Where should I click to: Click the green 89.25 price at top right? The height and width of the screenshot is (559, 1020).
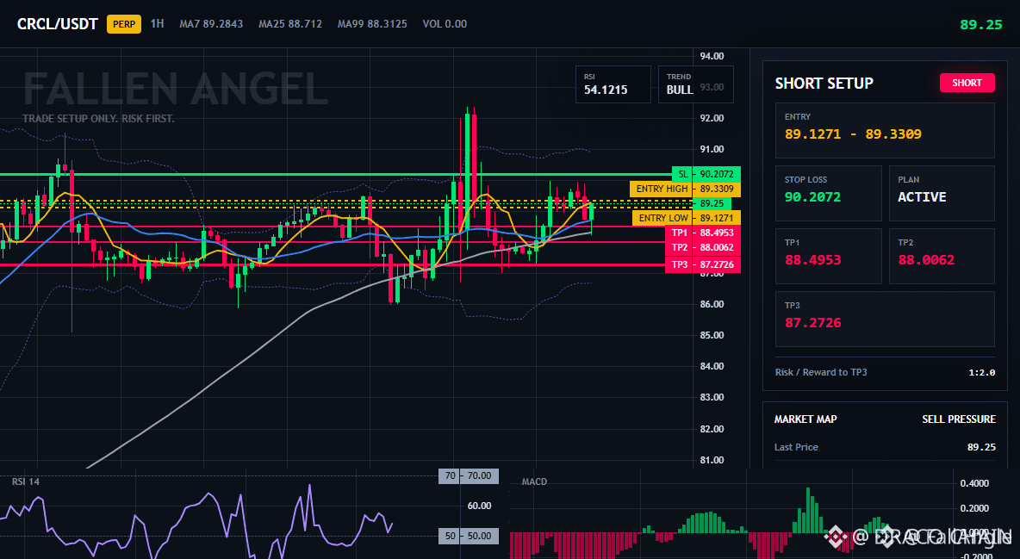click(x=981, y=25)
